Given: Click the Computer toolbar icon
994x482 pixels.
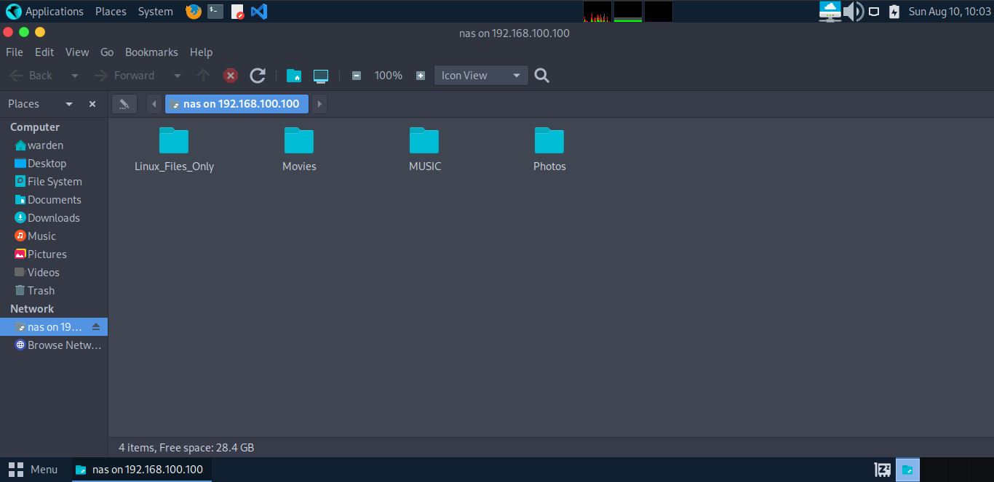Looking at the screenshot, I should pos(321,76).
